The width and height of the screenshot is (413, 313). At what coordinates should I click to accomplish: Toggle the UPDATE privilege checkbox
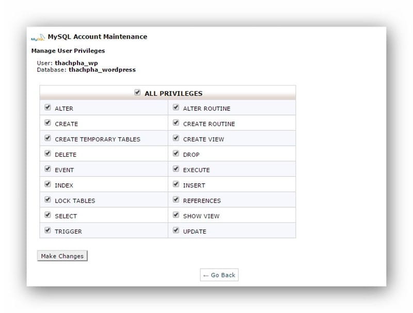pyautogui.click(x=176, y=230)
